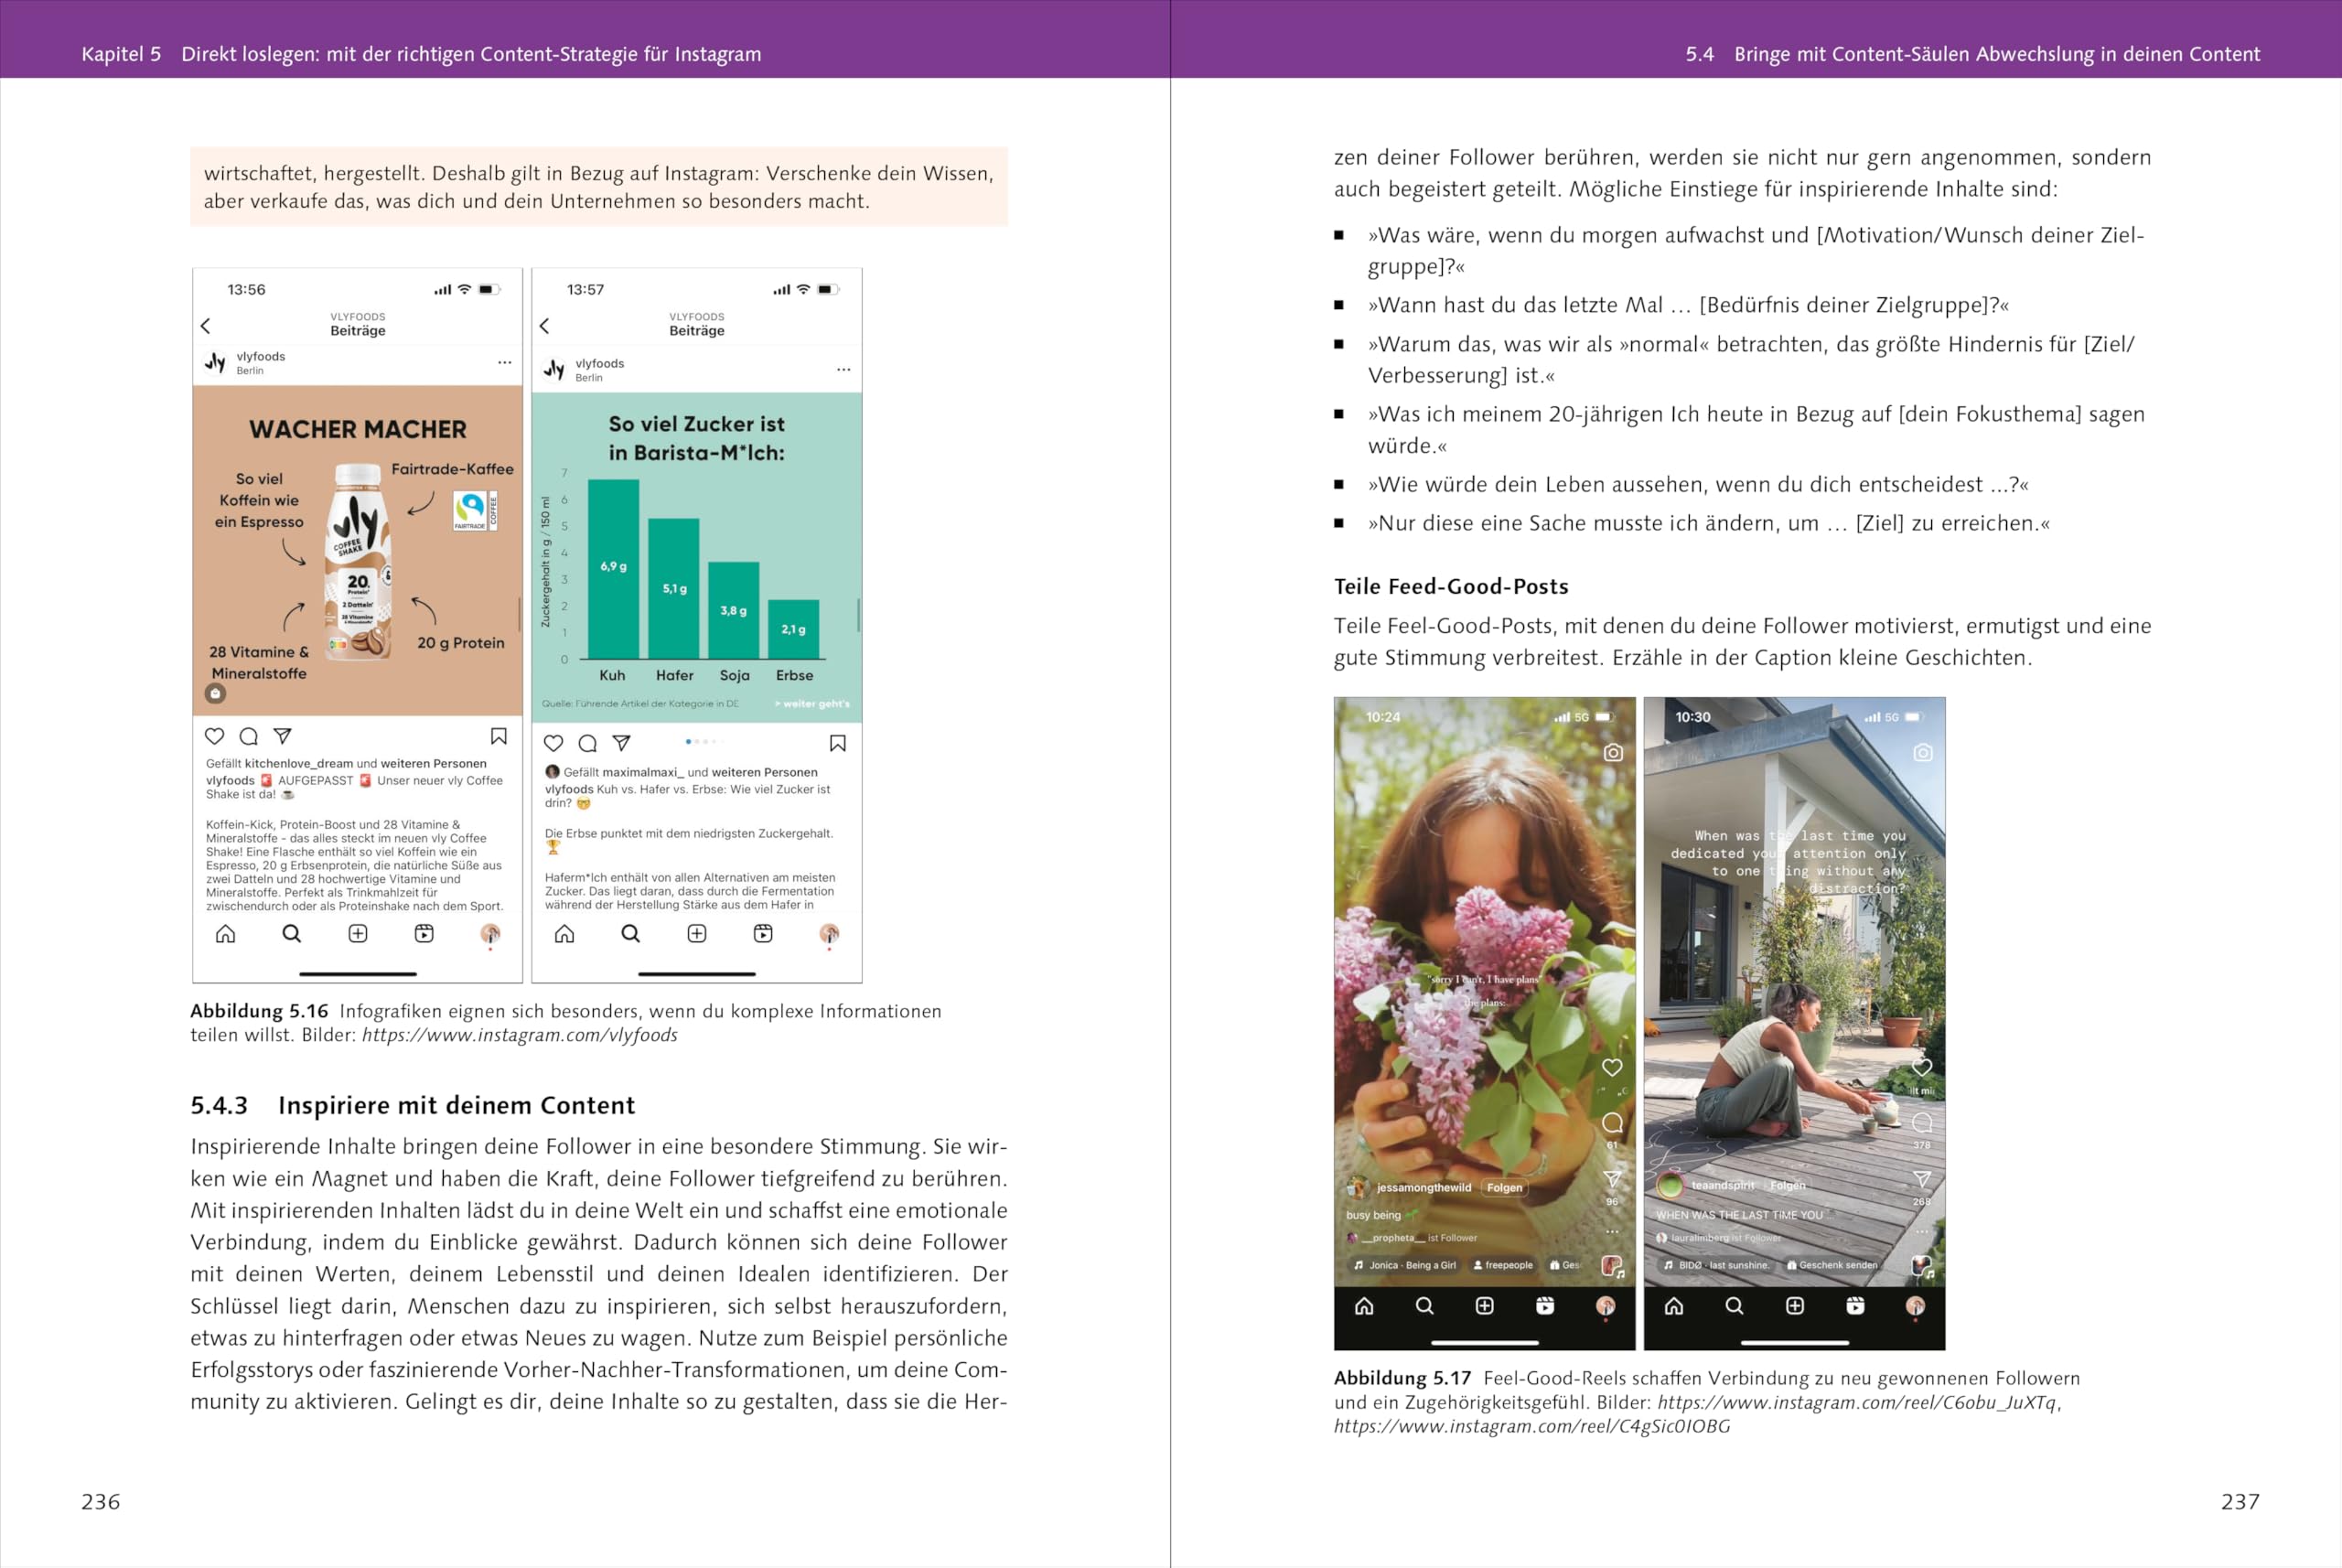Click page number 237
The image size is (2342, 1568).
click(x=2240, y=1501)
